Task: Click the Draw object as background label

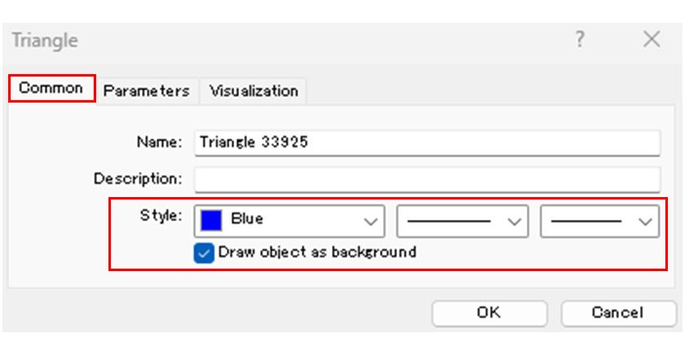Action: pyautogui.click(x=317, y=252)
